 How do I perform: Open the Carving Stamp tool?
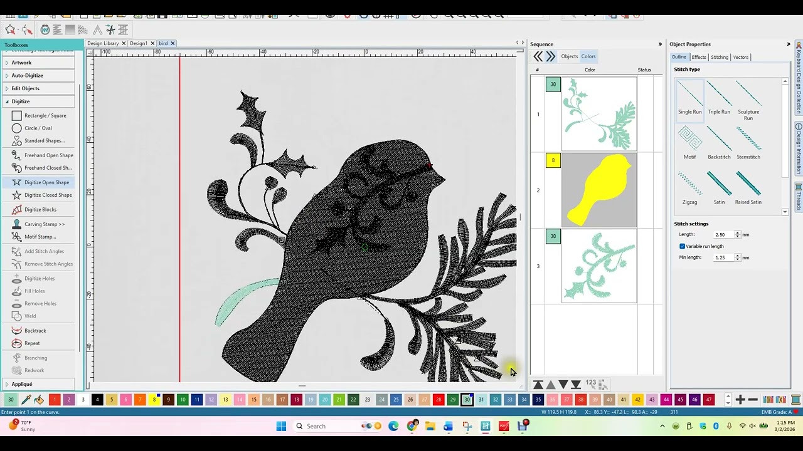pos(38,224)
